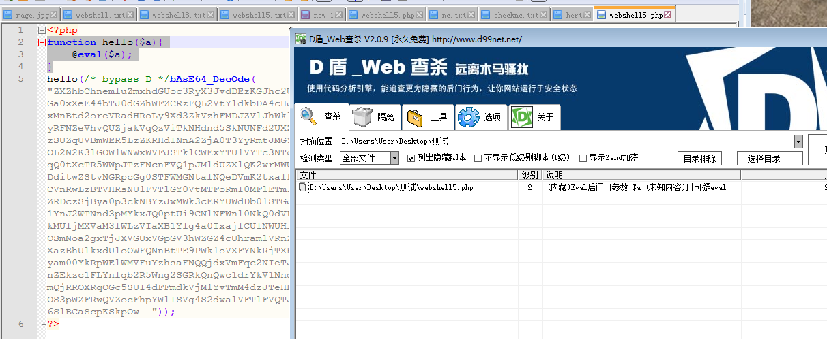The image size is (827, 339).
Task: Click line number 5 in editor margin
Action: [x=20, y=78]
